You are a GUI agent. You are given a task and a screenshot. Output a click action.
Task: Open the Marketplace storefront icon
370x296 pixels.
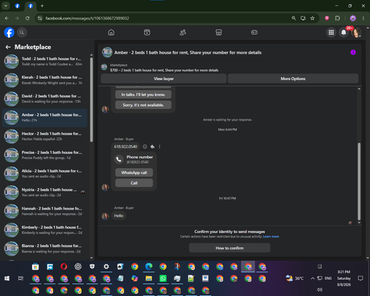218,33
